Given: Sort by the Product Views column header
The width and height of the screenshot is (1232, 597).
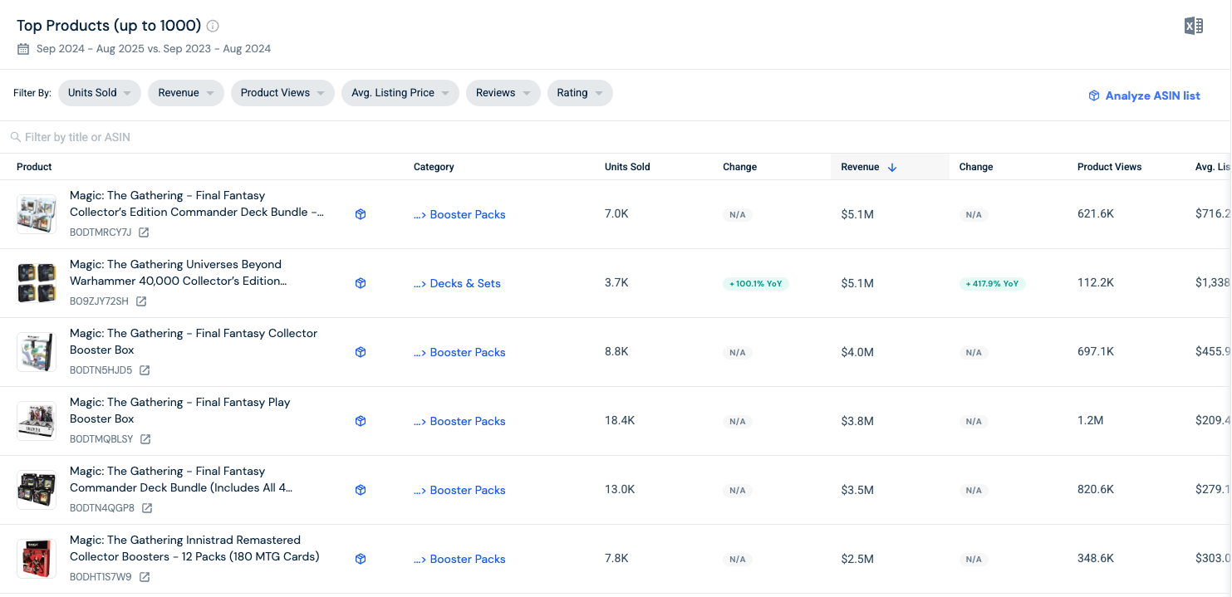Looking at the screenshot, I should (x=1109, y=167).
